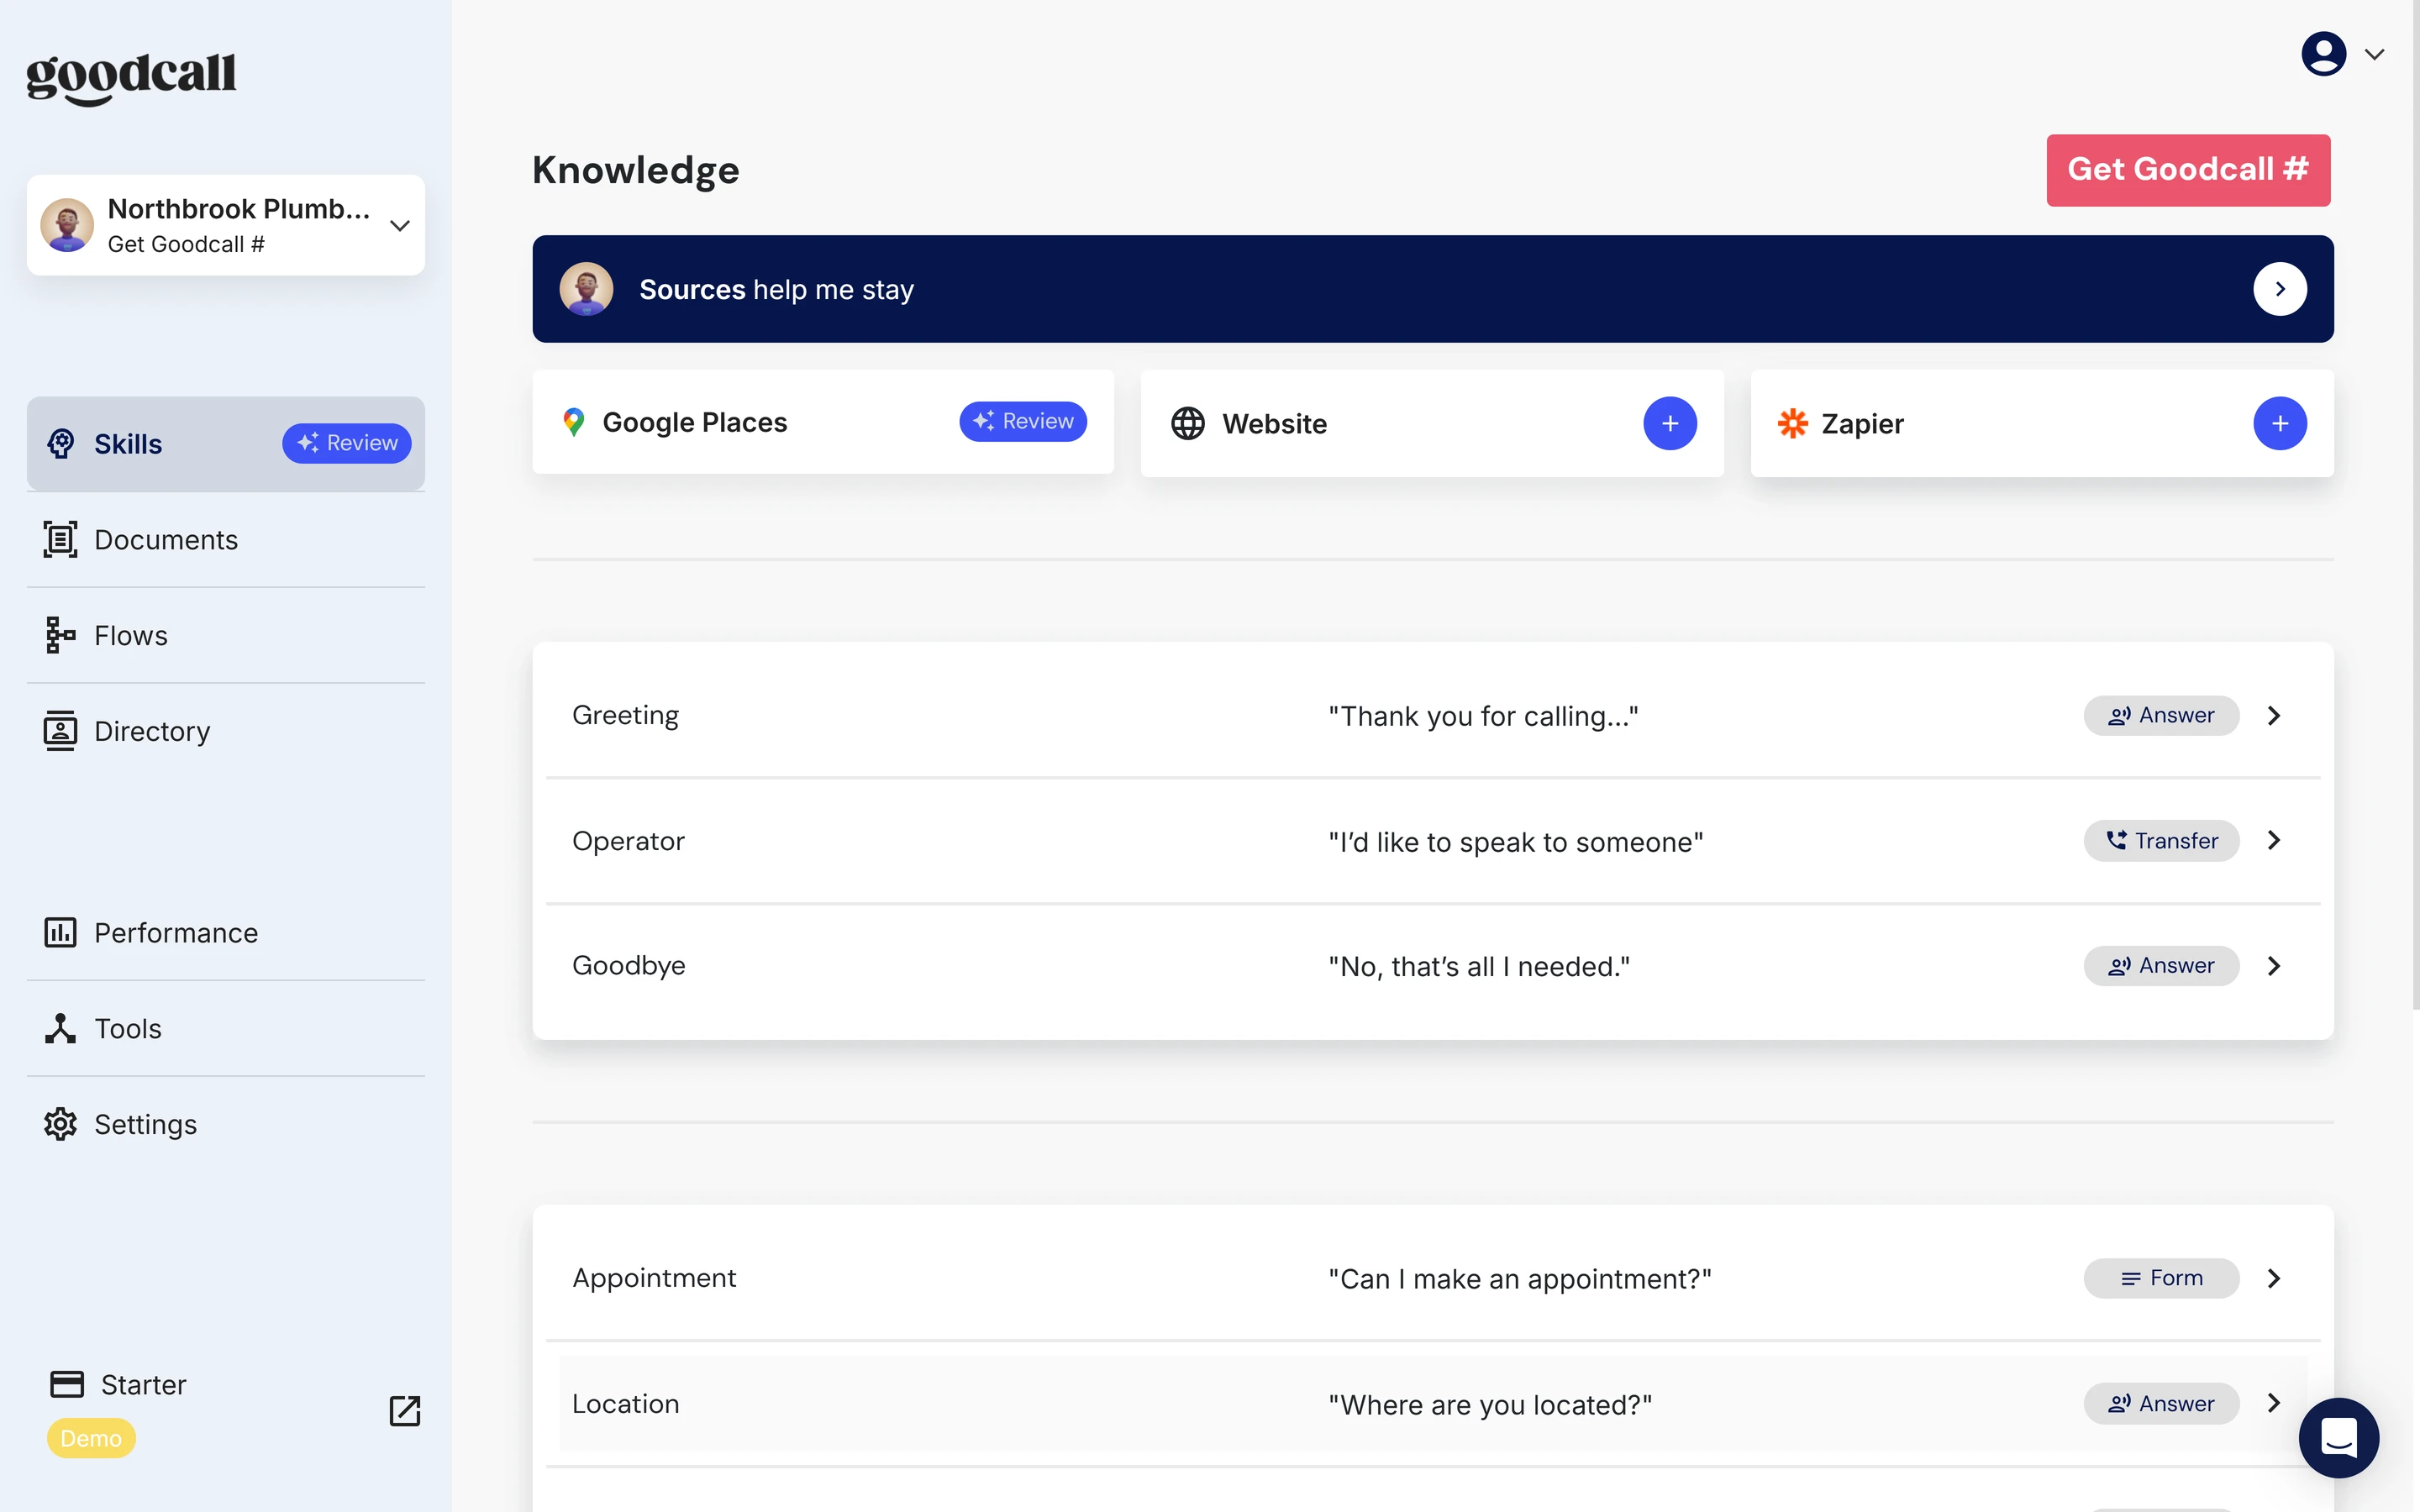Click the Google Places pin icon
The height and width of the screenshot is (1512, 2420).
pyautogui.click(x=573, y=422)
